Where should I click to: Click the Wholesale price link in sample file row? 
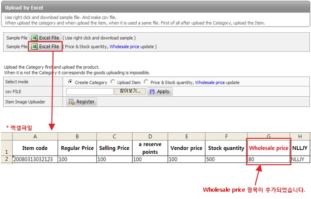[x=125, y=47]
